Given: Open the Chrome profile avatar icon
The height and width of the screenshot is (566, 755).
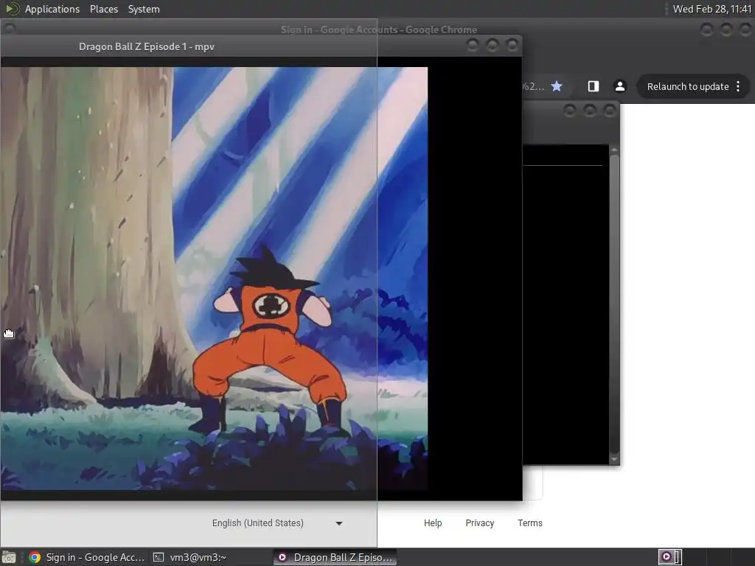Looking at the screenshot, I should tap(619, 86).
